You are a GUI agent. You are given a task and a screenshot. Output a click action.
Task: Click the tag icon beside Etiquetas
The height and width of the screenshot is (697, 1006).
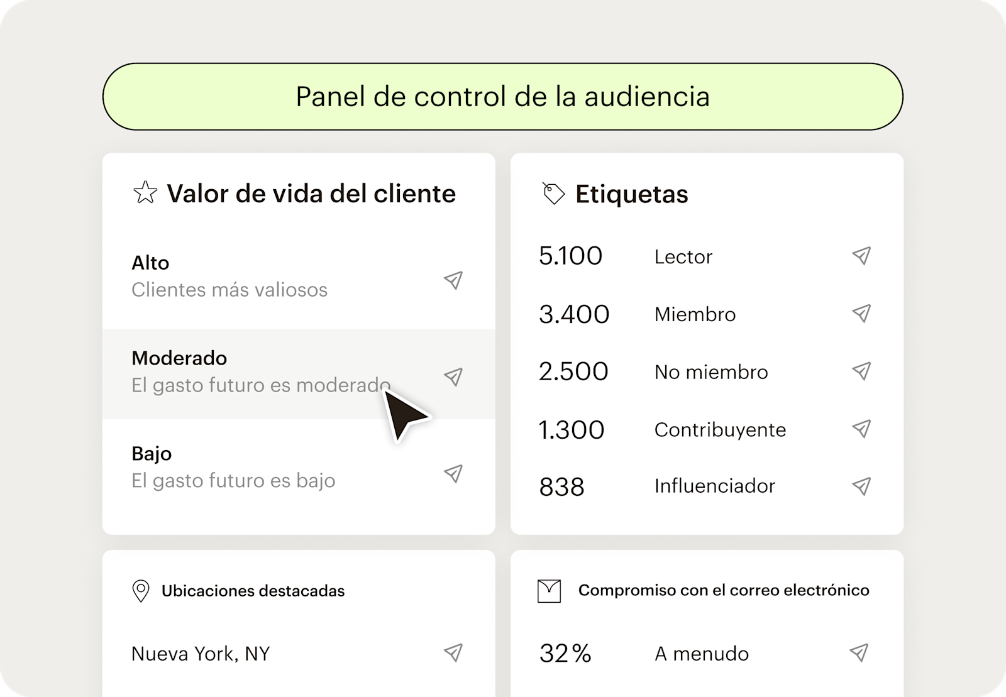[x=553, y=194]
